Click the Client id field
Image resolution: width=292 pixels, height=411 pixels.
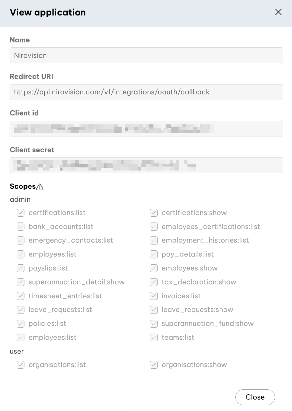click(146, 128)
